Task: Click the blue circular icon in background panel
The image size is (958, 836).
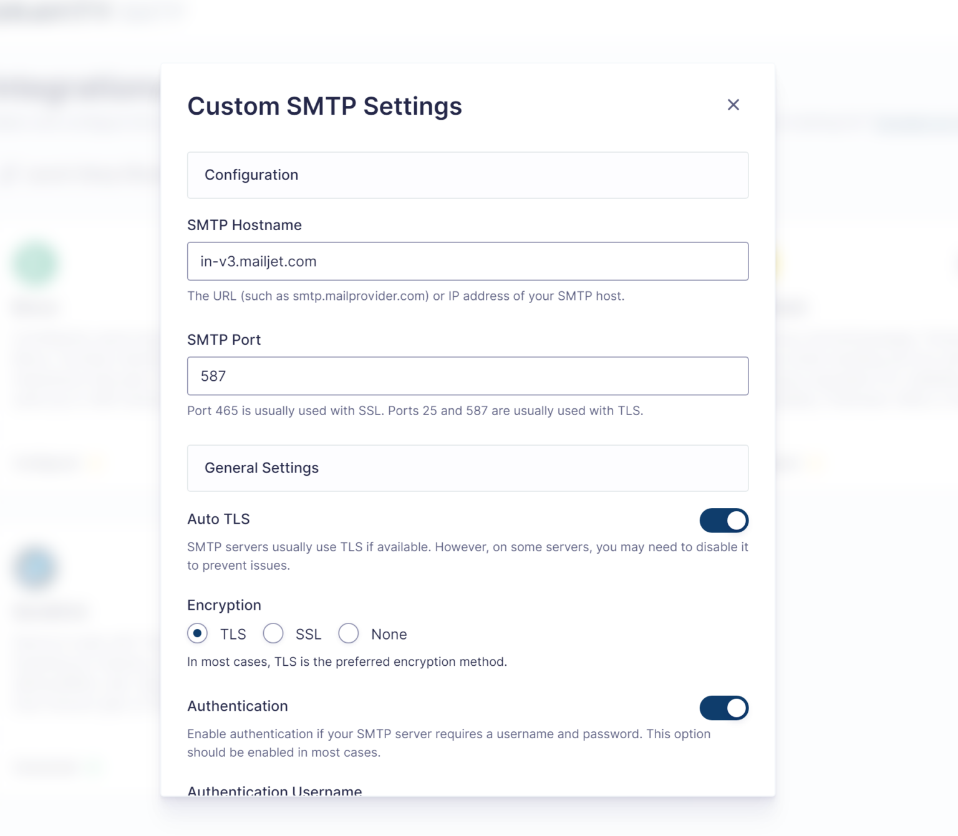Action: 36,568
